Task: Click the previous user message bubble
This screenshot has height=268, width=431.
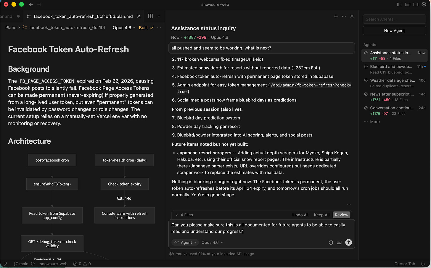Action: pos(262,48)
